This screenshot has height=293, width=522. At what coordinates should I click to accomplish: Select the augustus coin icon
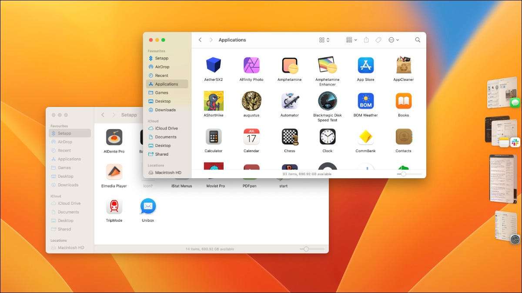[x=251, y=101]
